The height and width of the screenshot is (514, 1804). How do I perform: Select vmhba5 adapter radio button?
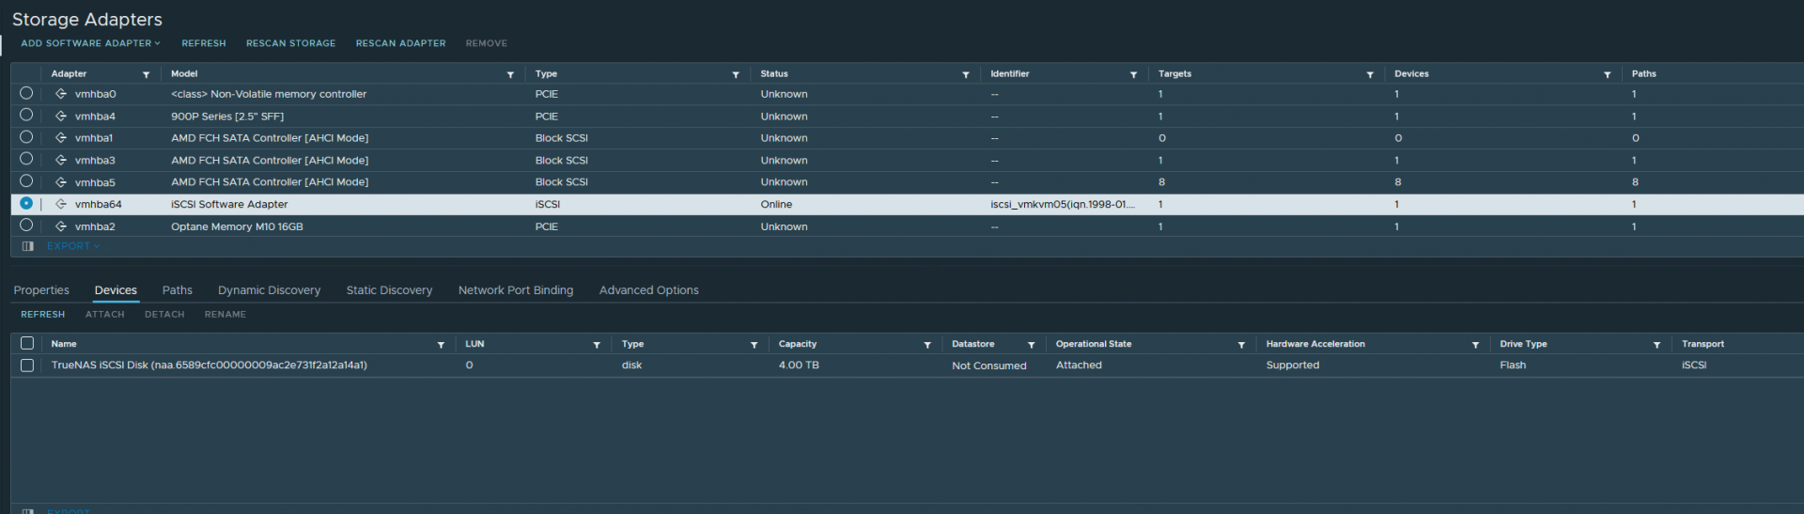click(x=26, y=181)
